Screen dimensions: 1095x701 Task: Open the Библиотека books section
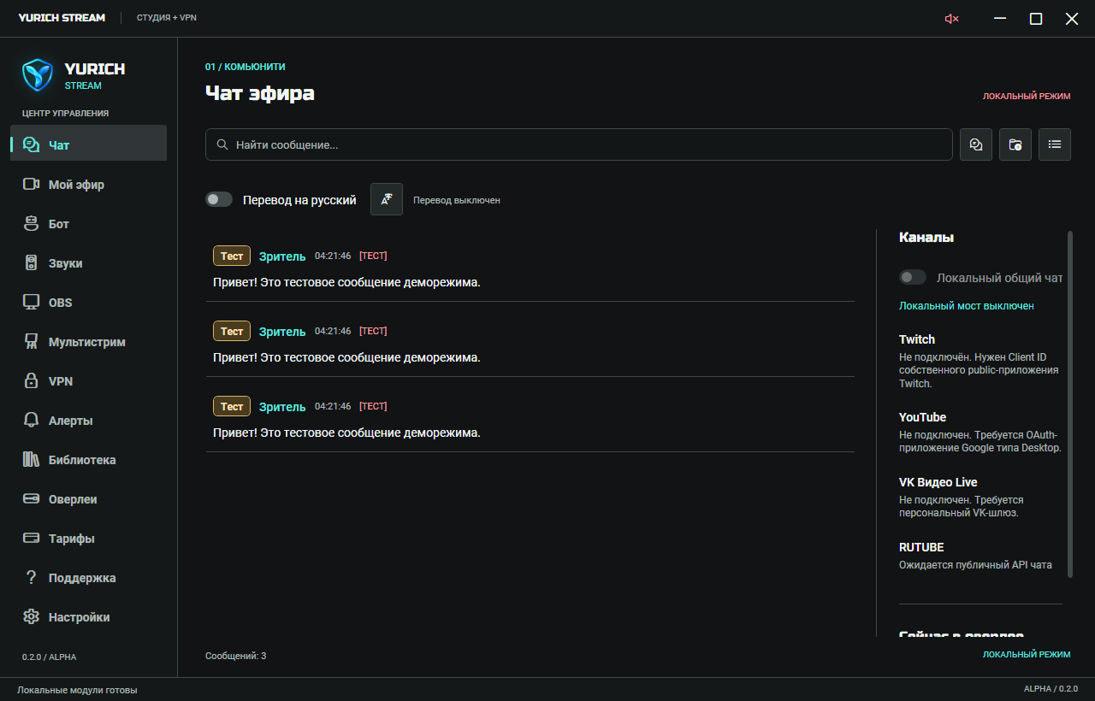pos(89,460)
